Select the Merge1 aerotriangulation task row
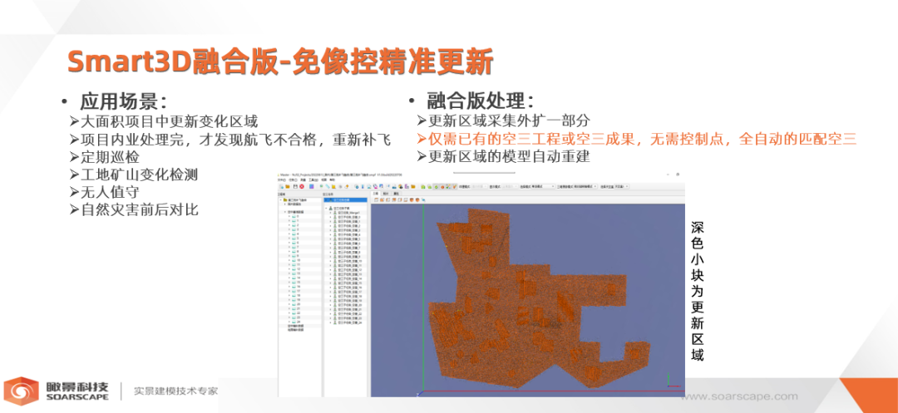 [347, 213]
